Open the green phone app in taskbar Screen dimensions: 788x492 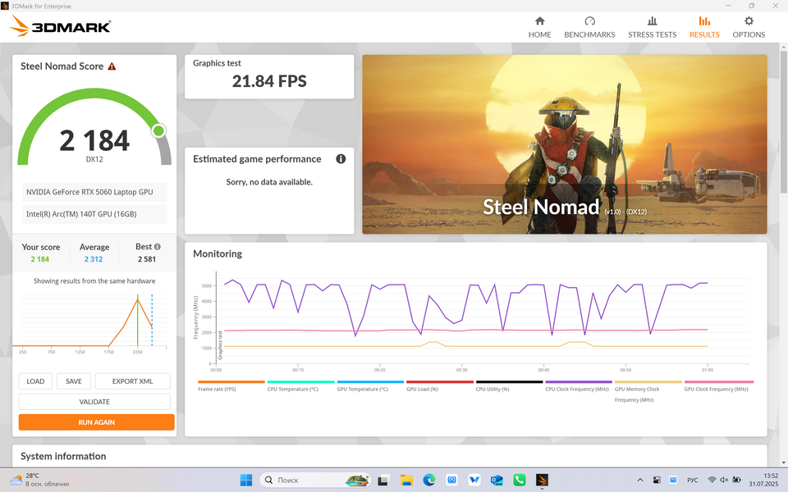(519, 480)
